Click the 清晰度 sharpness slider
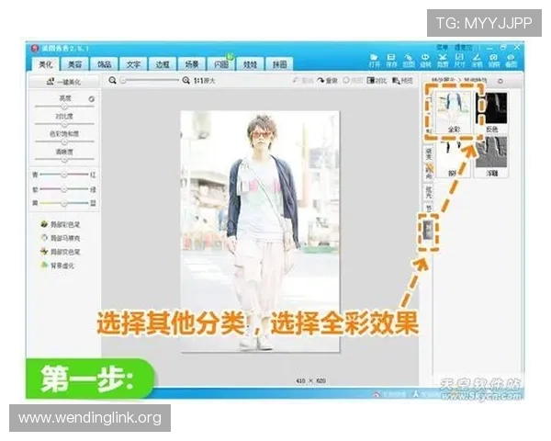 [x=64, y=159]
